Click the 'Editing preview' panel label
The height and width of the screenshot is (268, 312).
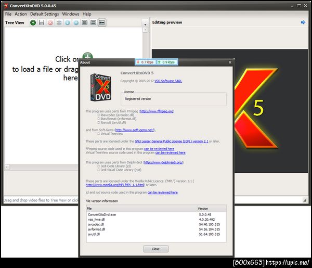tap(167, 22)
